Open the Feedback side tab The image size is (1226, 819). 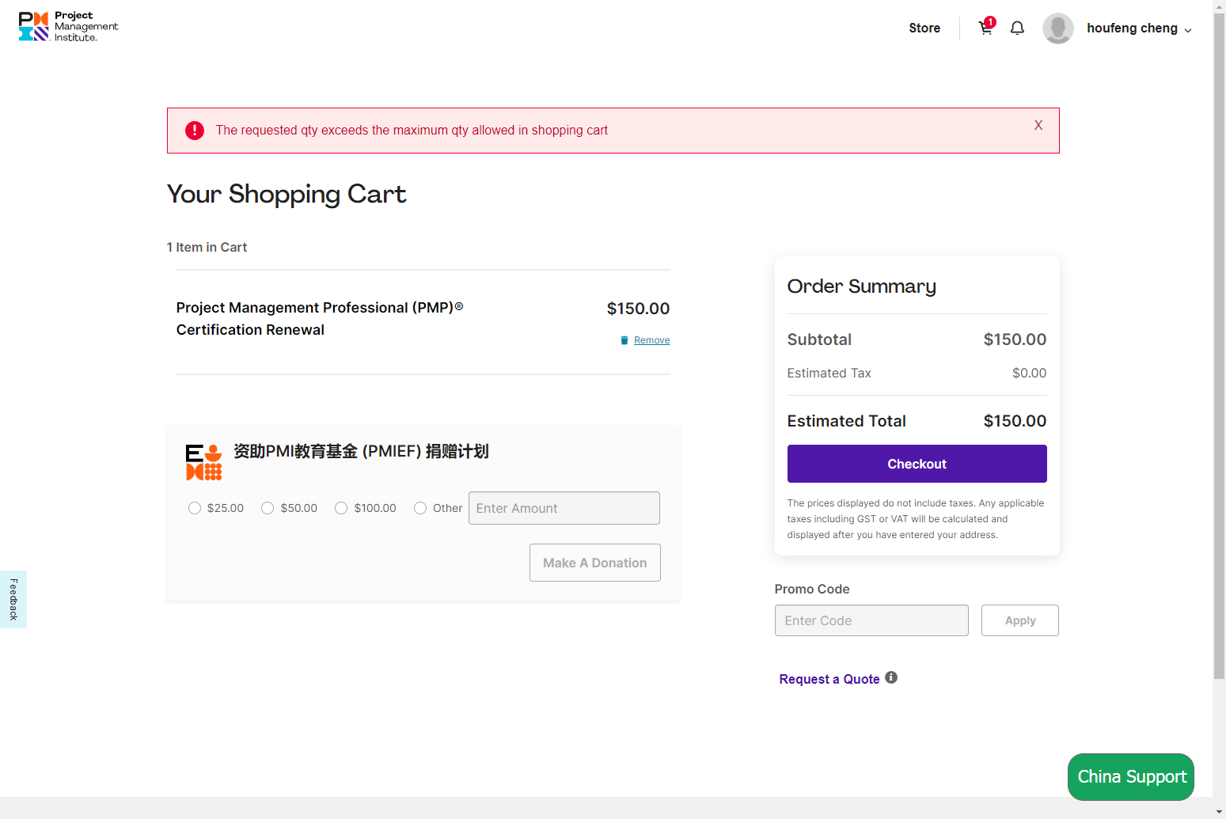click(13, 599)
